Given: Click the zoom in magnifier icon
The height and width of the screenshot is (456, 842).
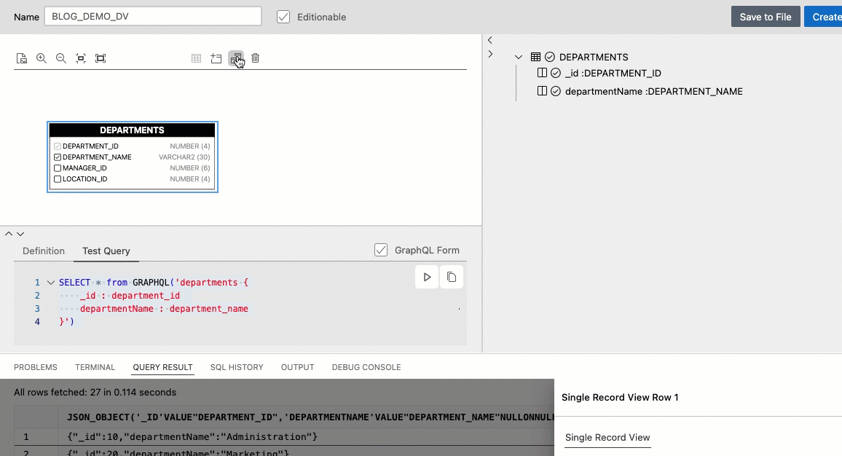Looking at the screenshot, I should [x=42, y=58].
